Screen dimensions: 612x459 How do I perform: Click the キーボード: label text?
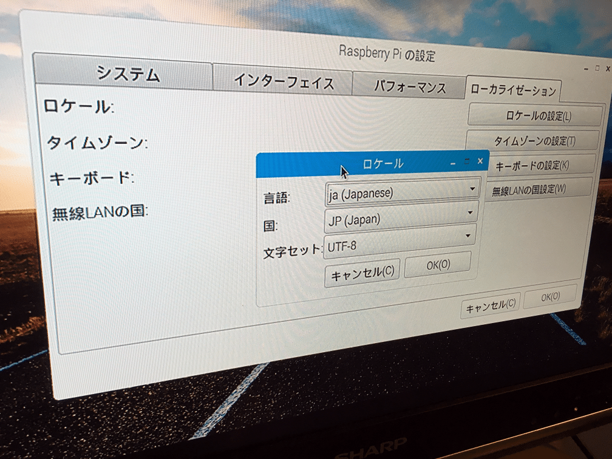click(92, 178)
